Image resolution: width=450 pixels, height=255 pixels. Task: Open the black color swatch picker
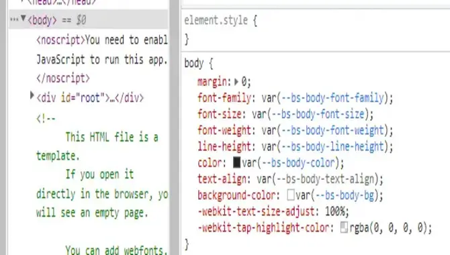pyautogui.click(x=236, y=162)
